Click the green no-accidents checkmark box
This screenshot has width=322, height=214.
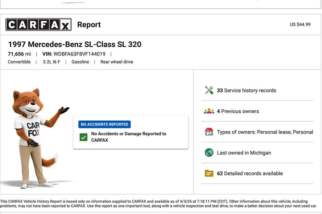[x=83, y=137]
